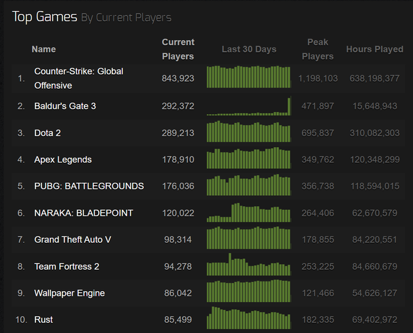Select current players value 120,022
413x333 pixels.
pos(178,213)
